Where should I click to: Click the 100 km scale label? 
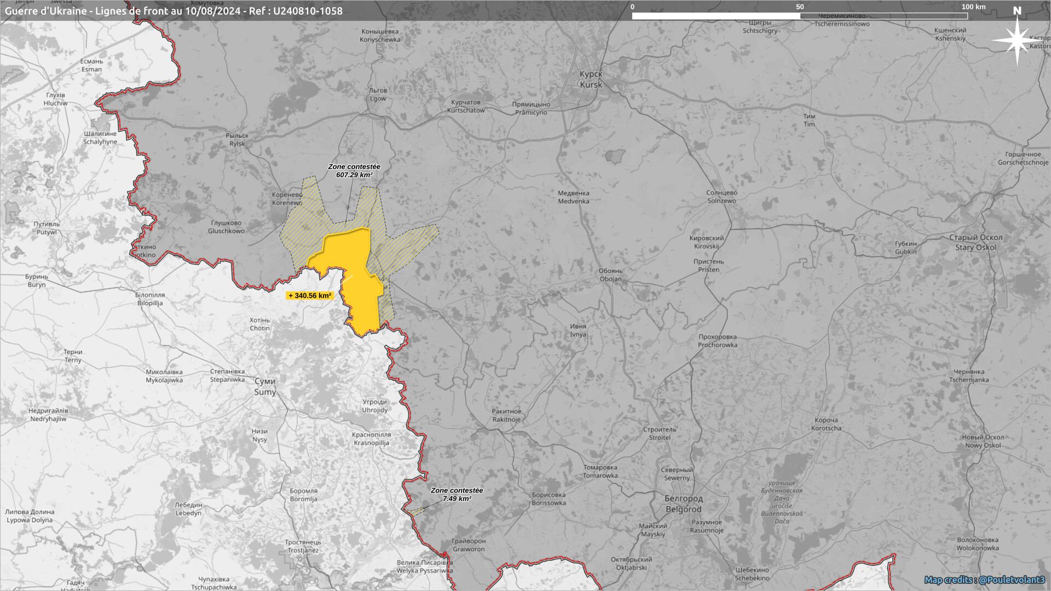point(973,7)
